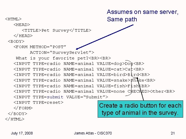
Task: Select the radio input line VALUE=fish
Action: [82, 86]
